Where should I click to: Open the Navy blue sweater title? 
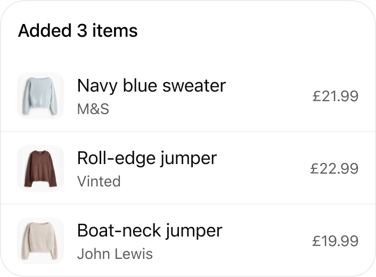click(x=151, y=85)
